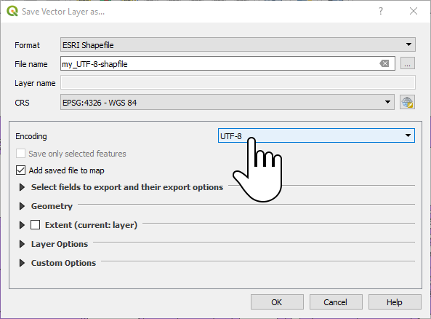Image resolution: width=431 pixels, height=319 pixels.
Task: Click the question mark help icon
Action: (381, 11)
